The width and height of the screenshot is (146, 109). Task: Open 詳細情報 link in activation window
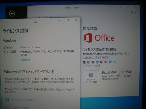(25, 60)
